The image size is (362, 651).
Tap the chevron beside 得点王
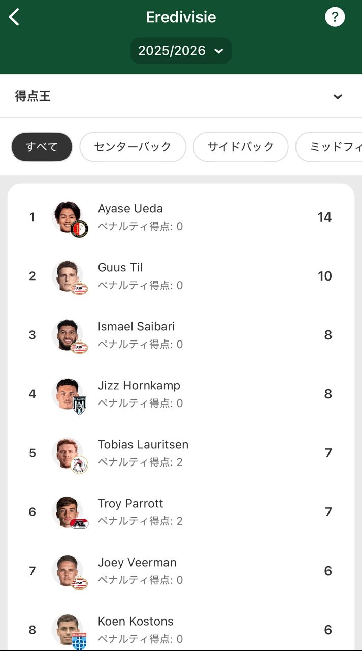[x=338, y=97]
